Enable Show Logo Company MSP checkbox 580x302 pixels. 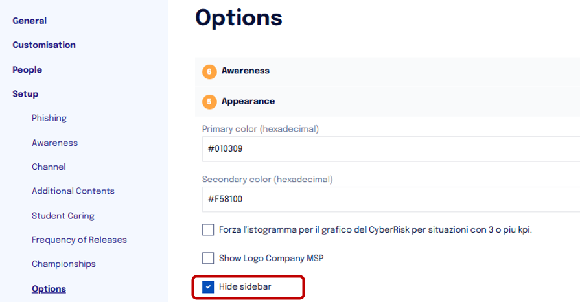click(x=208, y=258)
